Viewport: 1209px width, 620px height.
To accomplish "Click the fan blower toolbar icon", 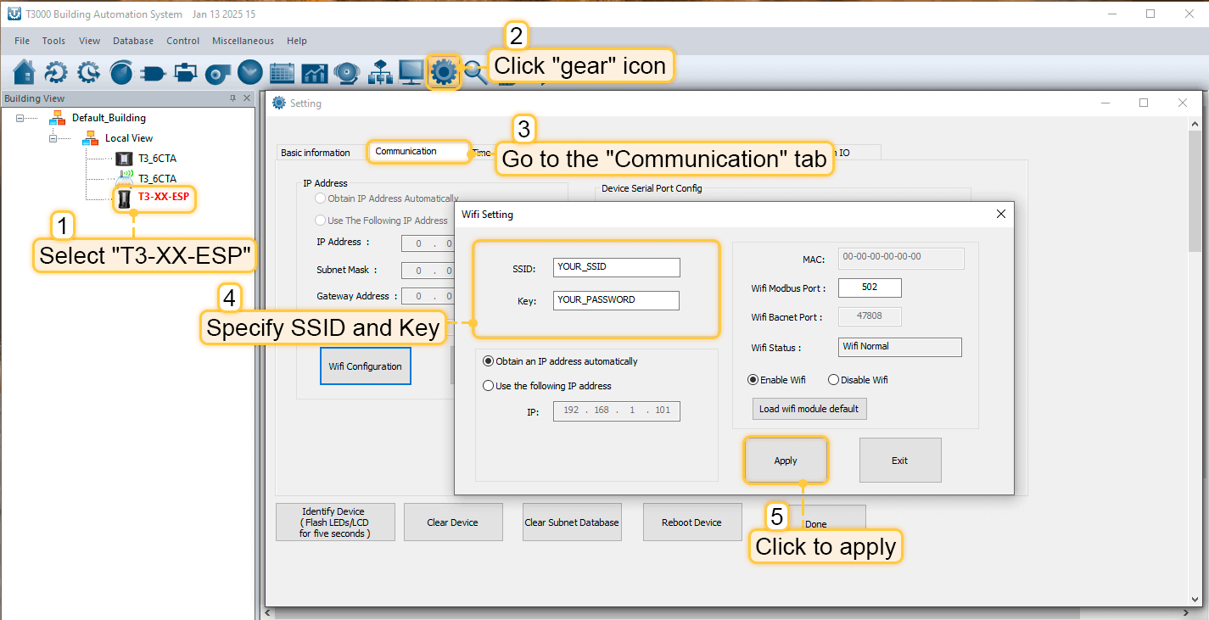I will pyautogui.click(x=217, y=73).
